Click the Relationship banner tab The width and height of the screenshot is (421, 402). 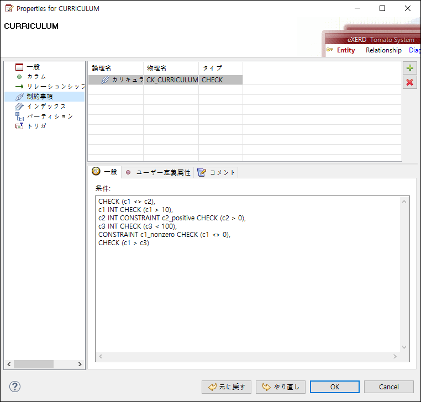383,50
